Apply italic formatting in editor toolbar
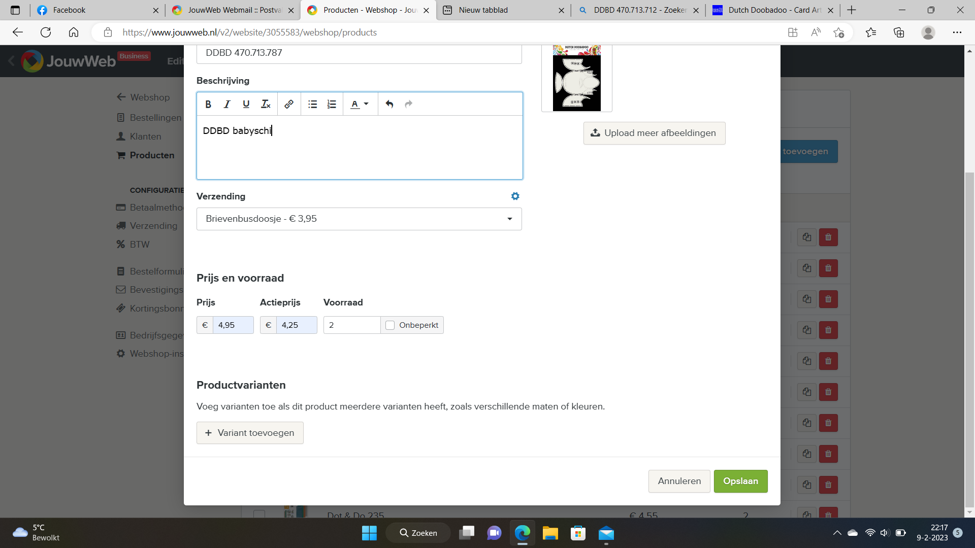The image size is (975, 548). 227,104
